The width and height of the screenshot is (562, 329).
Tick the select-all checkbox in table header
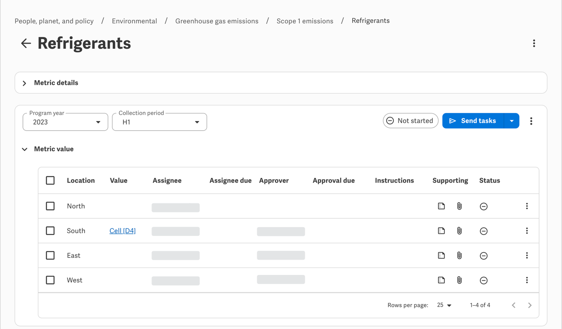(x=50, y=181)
